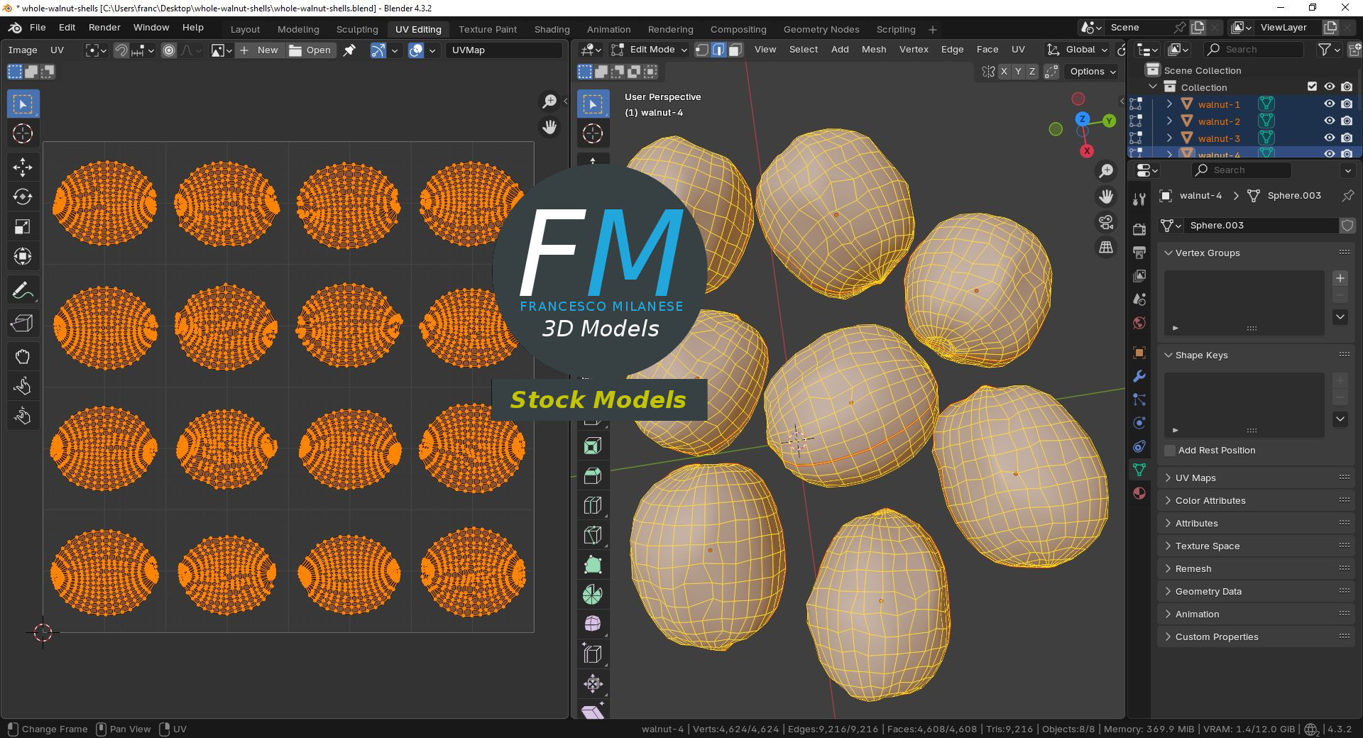Expand the Geometry Data panel
The image size is (1363, 738).
[x=1256, y=592]
